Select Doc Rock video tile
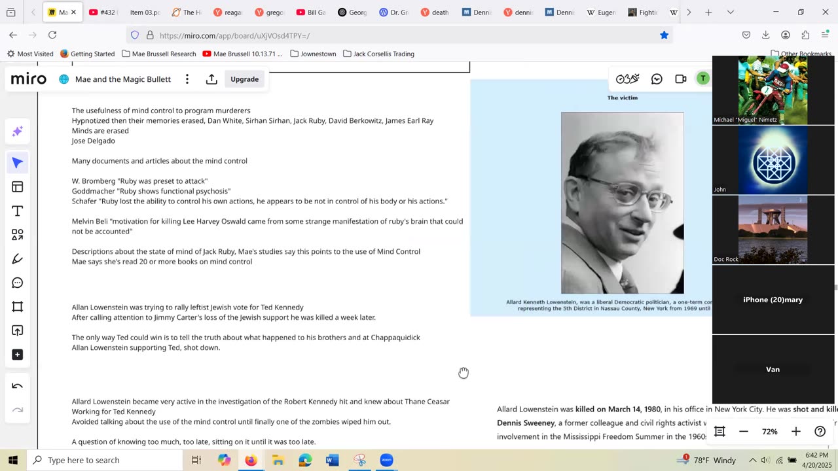This screenshot has height=471, width=838. pyautogui.click(x=773, y=230)
